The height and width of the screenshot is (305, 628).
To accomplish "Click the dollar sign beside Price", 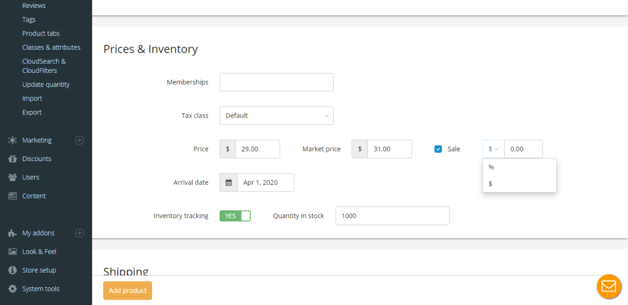I will [228, 149].
